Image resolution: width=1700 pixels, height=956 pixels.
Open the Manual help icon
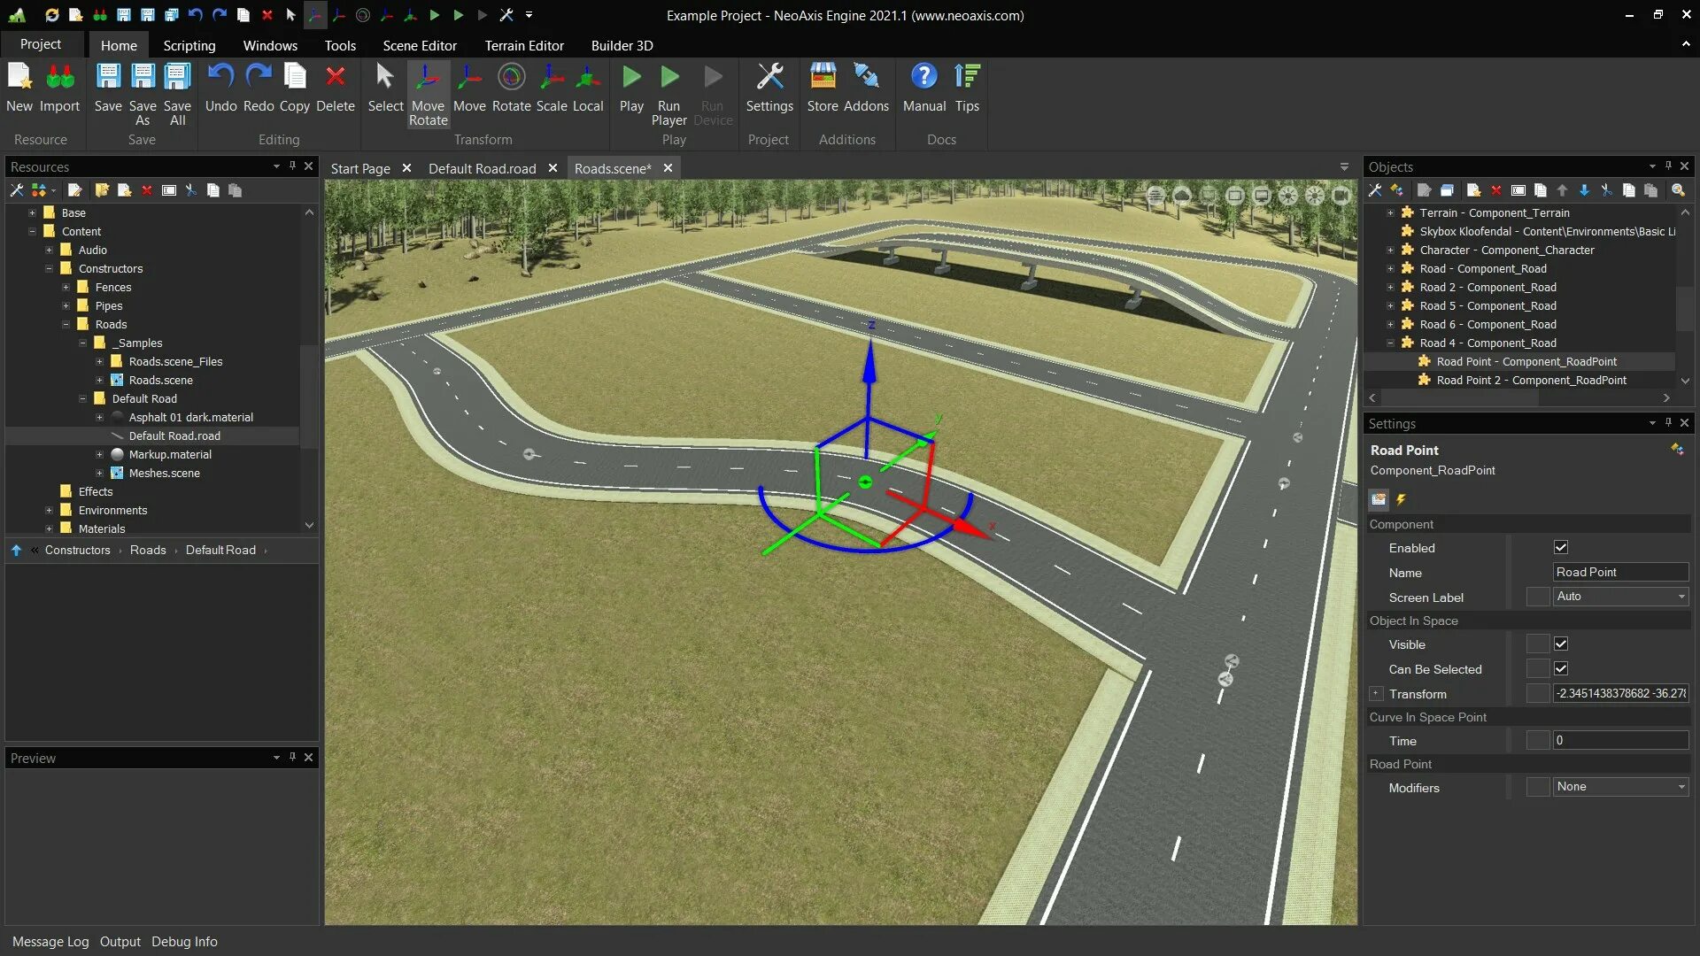coord(923,78)
